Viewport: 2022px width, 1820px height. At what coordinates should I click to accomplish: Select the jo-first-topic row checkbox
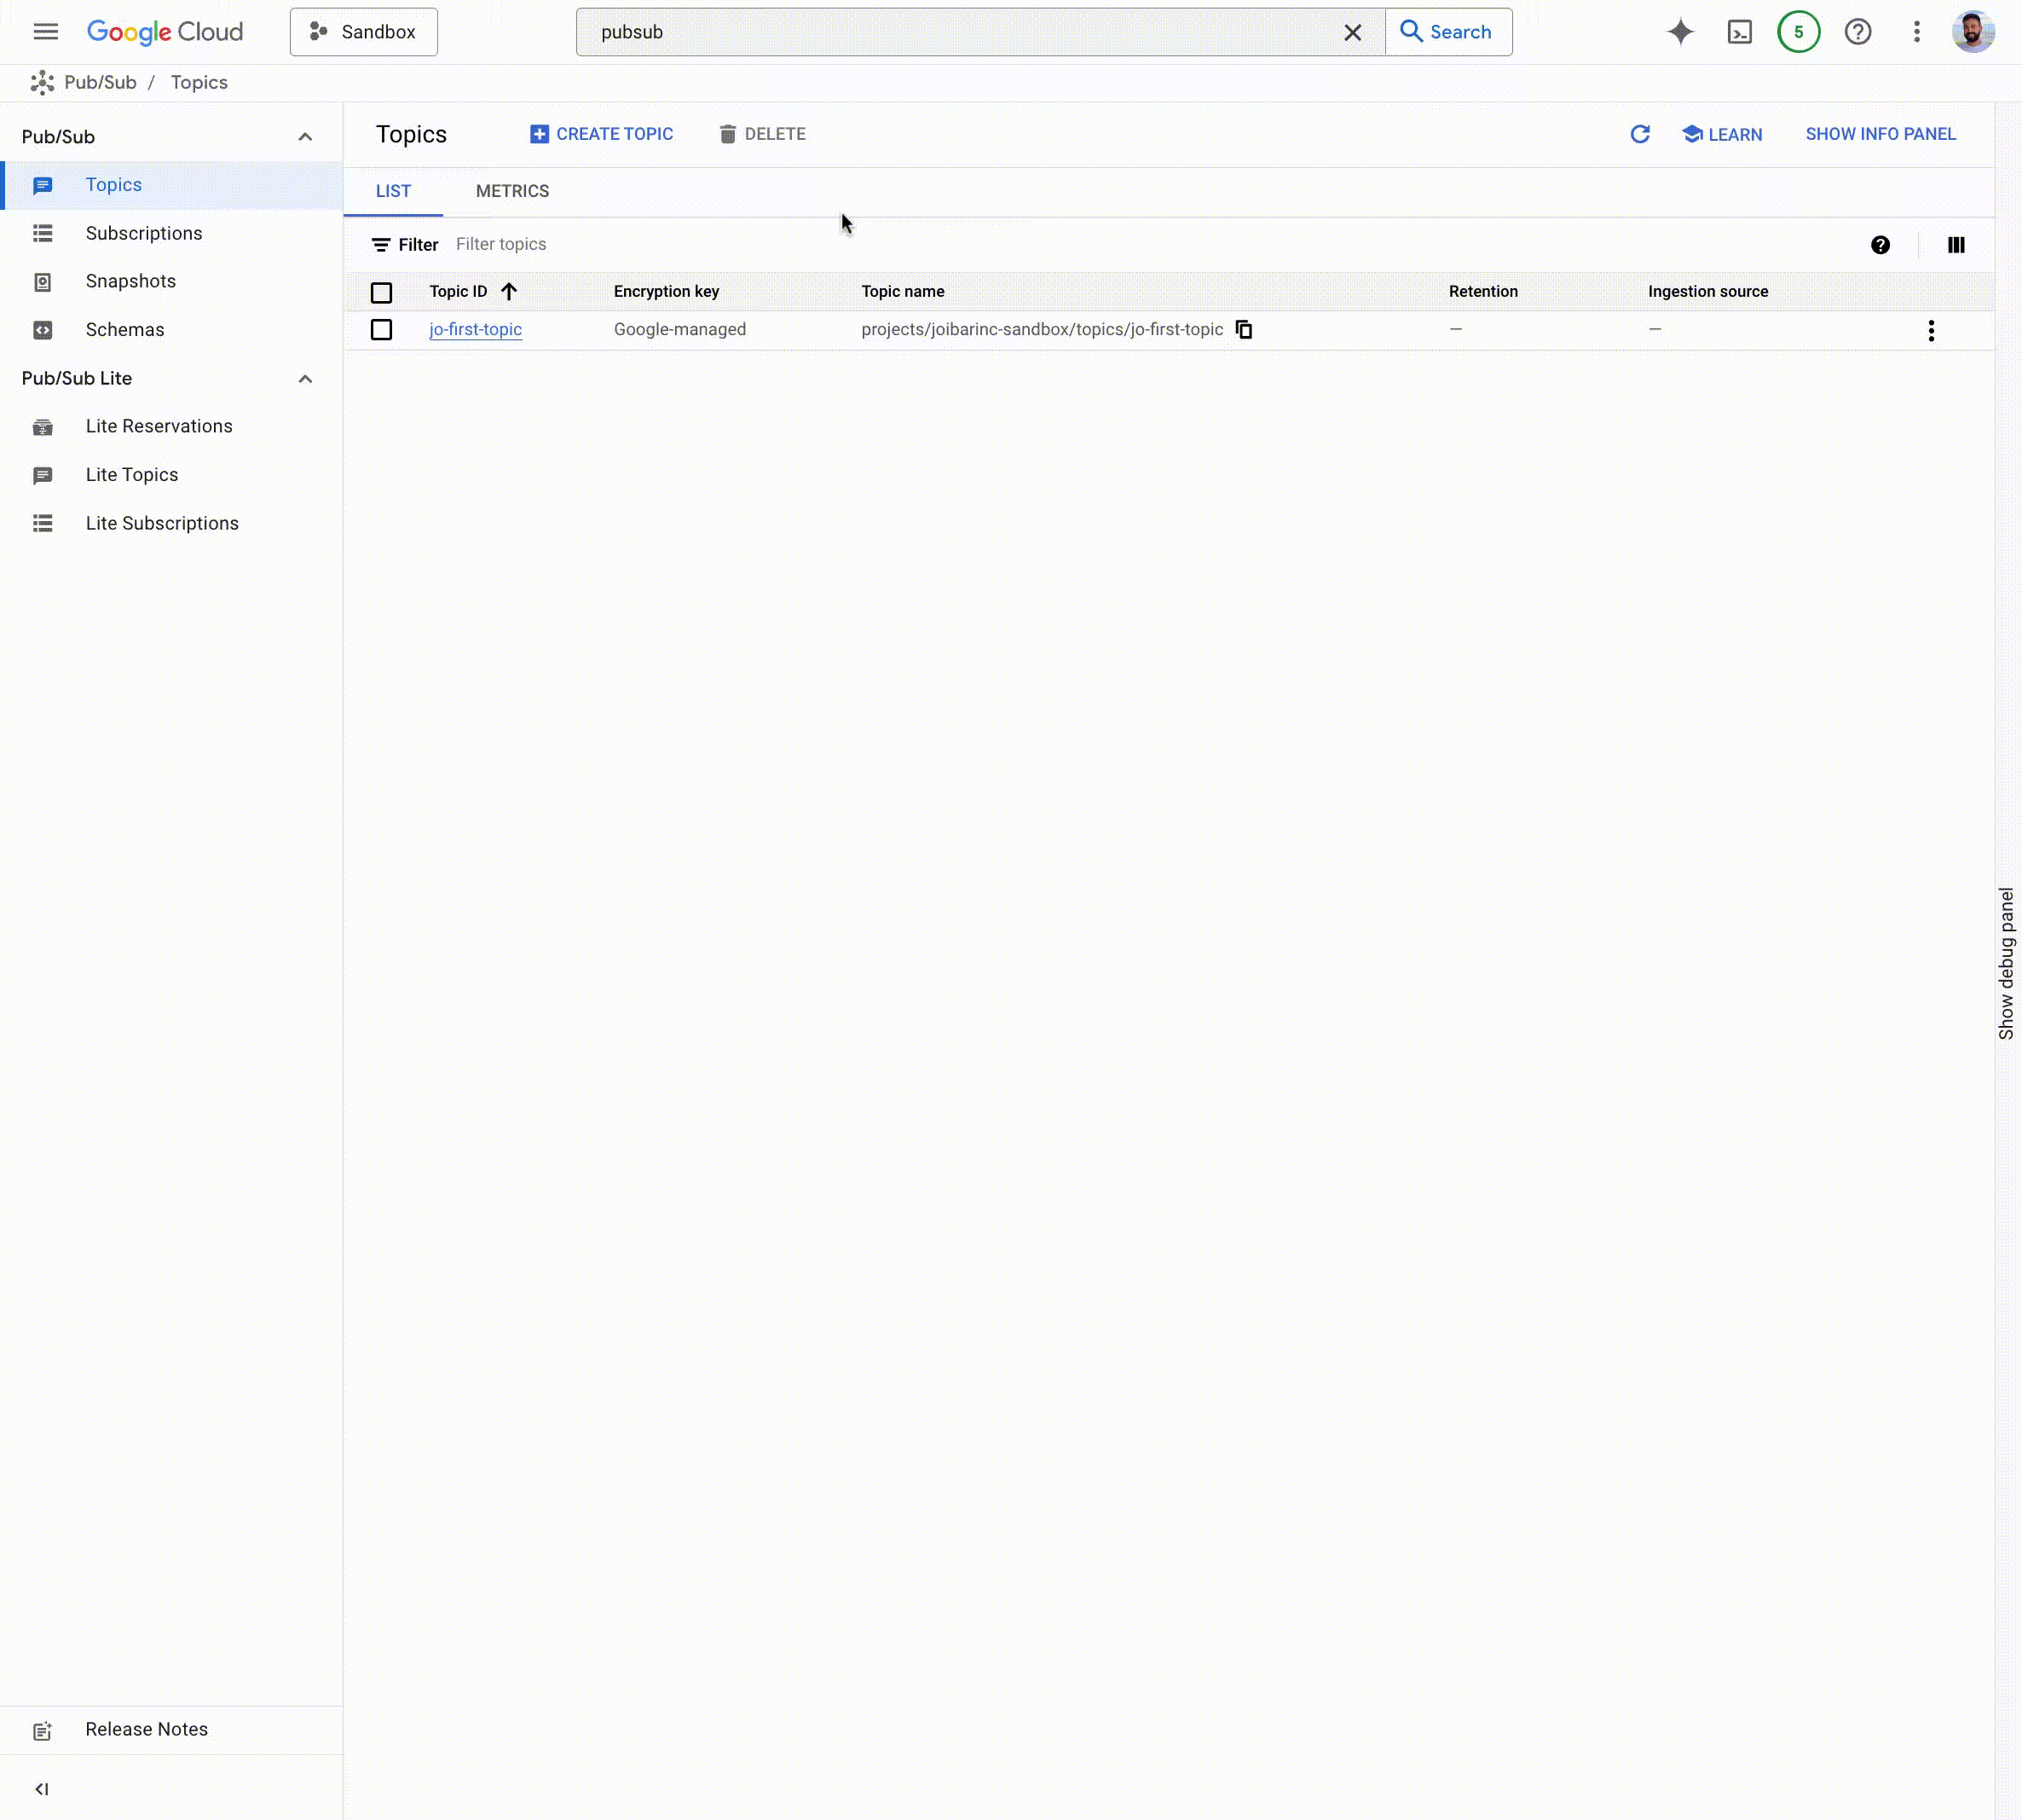coord(381,330)
